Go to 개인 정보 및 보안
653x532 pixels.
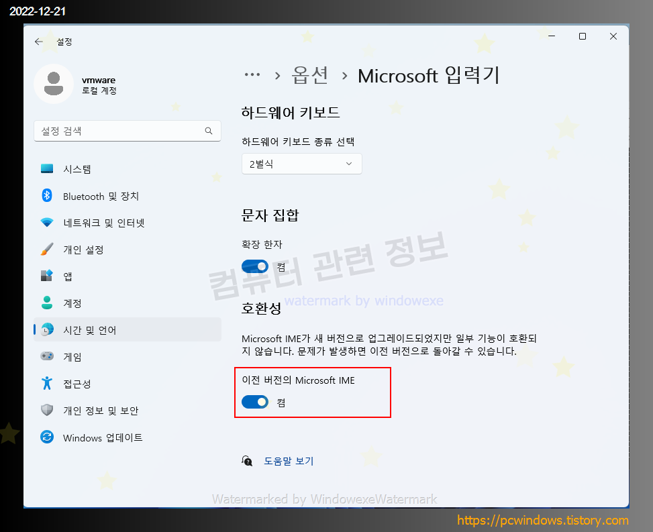(128, 411)
